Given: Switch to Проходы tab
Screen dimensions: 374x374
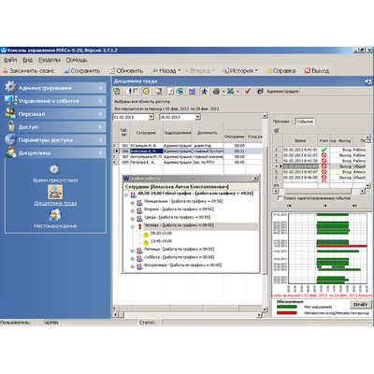Looking at the screenshot, I should [x=281, y=122].
